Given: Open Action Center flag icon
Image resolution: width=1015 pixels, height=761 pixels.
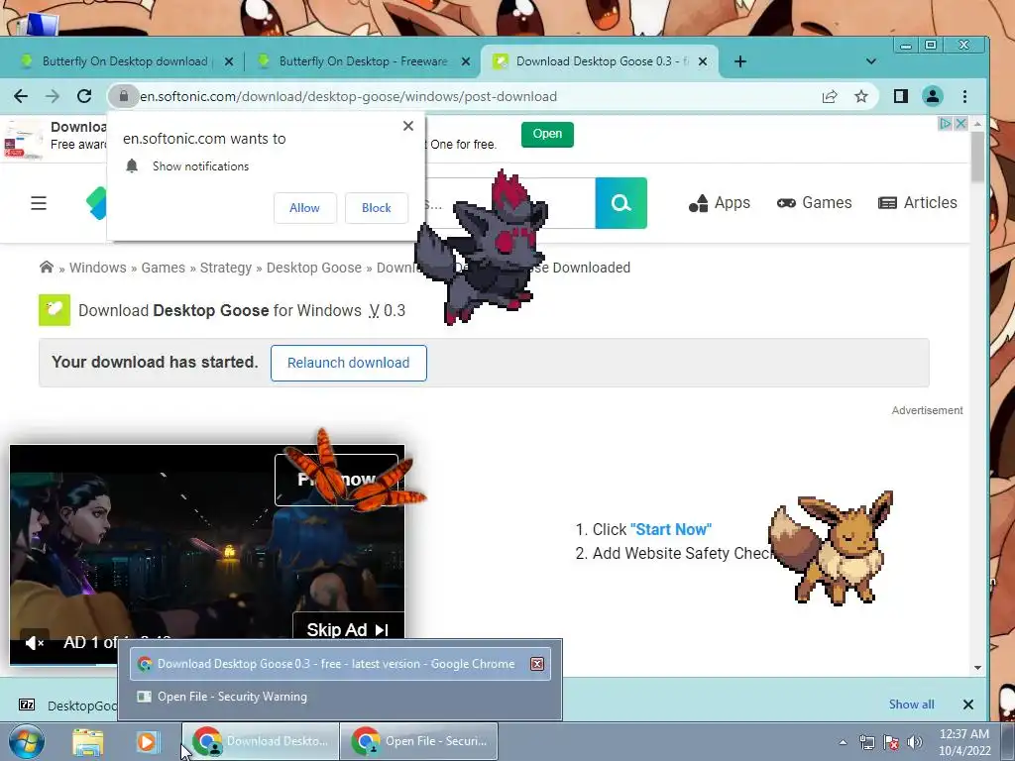Looking at the screenshot, I should click(x=891, y=742).
